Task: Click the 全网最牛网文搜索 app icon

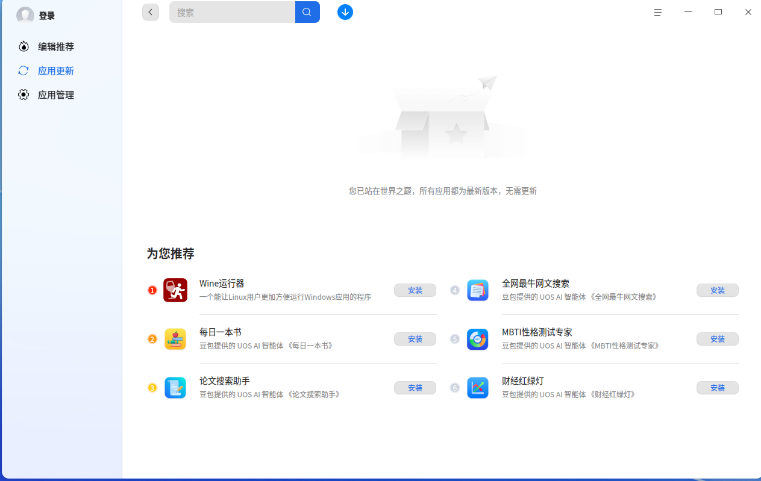Action: tap(478, 290)
